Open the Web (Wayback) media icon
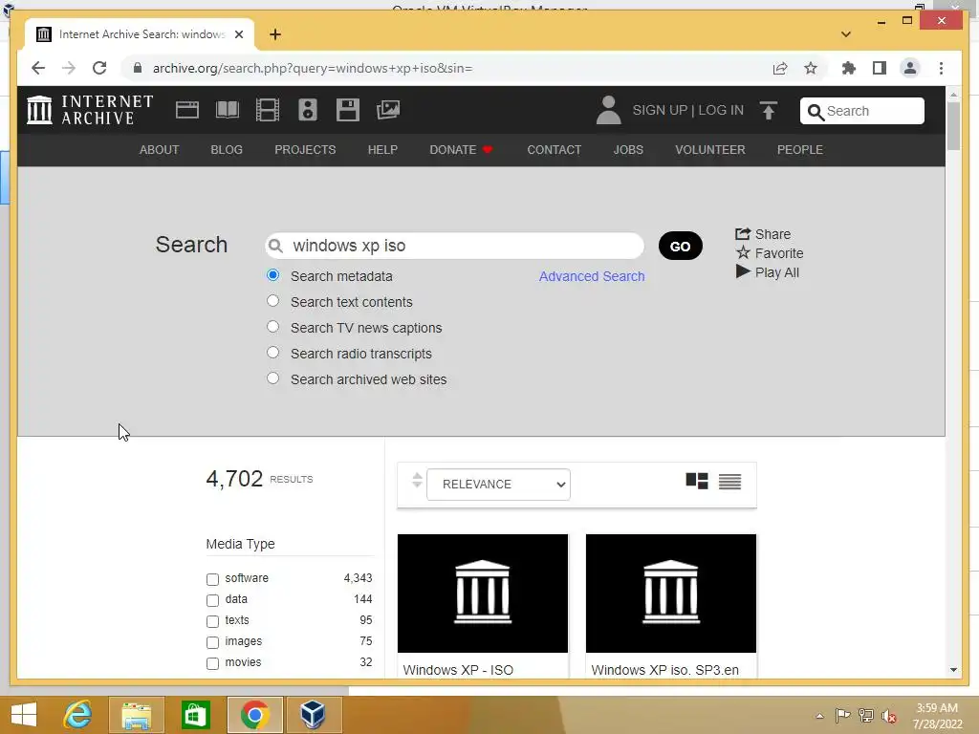Screen dimensions: 979x734 coord(186,110)
